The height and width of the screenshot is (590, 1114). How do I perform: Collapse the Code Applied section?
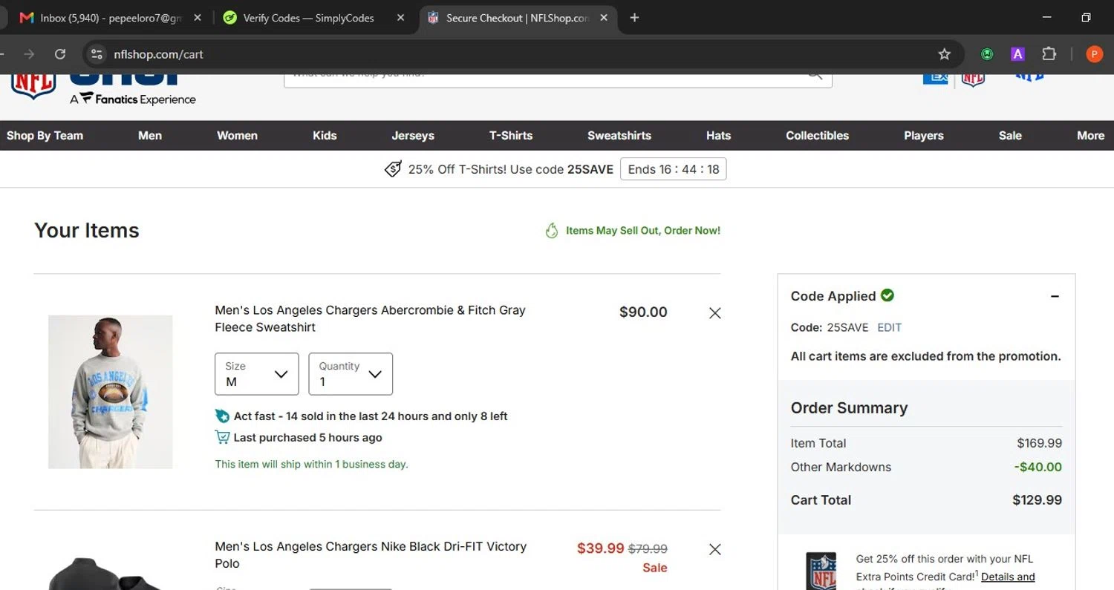click(x=1055, y=297)
